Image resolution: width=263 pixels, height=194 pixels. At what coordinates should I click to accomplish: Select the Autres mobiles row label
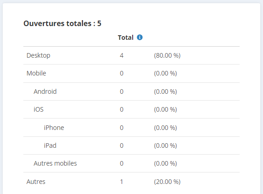tap(55, 163)
